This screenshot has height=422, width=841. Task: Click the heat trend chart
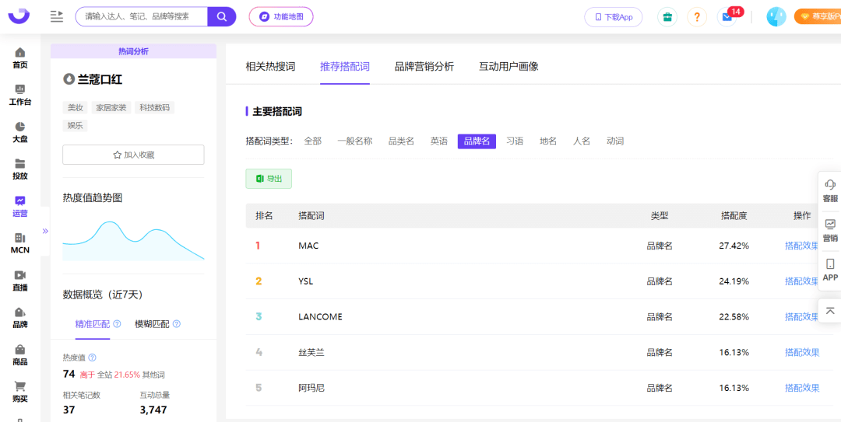pyautogui.click(x=134, y=240)
